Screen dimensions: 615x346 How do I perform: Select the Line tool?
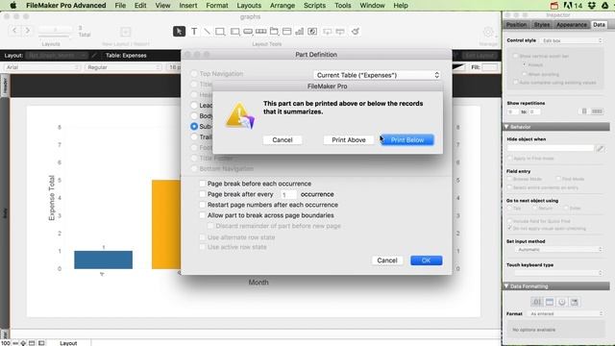pos(207,32)
